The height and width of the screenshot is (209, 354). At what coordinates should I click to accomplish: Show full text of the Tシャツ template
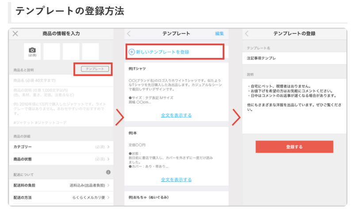click(x=176, y=115)
